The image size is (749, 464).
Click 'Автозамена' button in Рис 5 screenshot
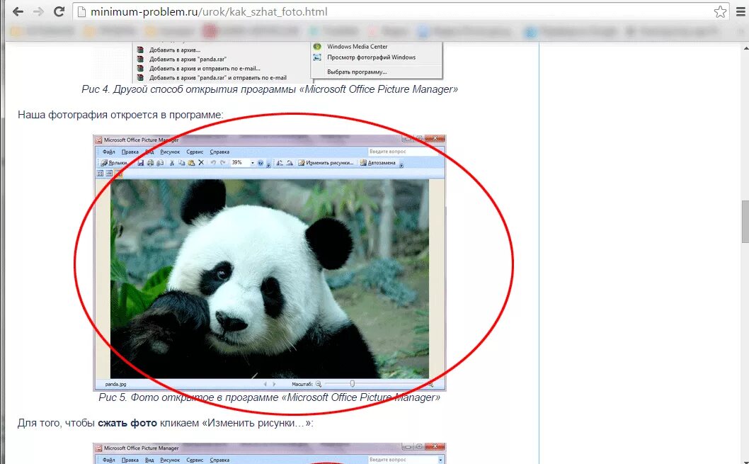click(378, 163)
